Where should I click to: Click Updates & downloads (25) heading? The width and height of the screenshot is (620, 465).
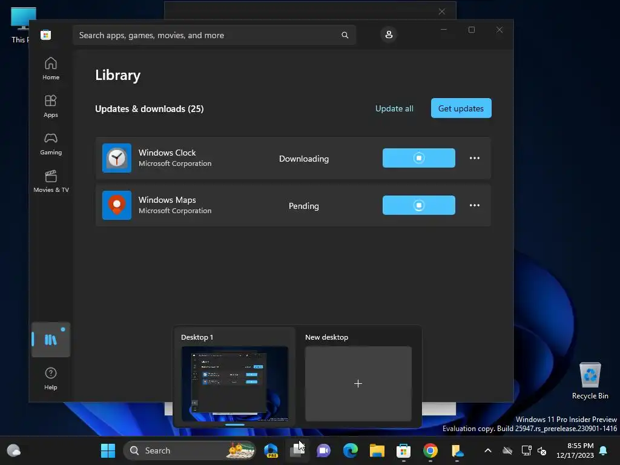coord(149,109)
